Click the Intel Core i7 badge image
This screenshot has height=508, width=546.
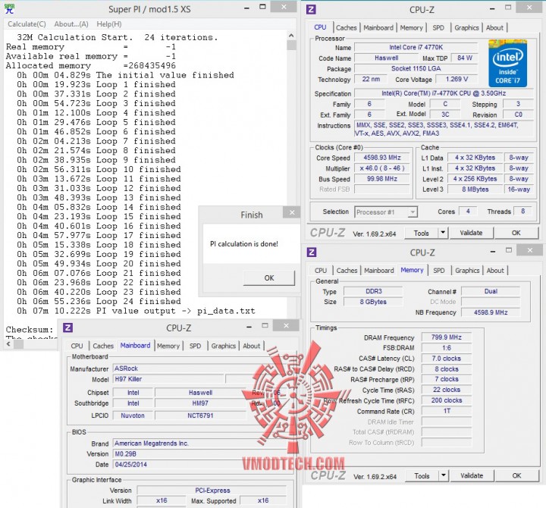click(507, 64)
